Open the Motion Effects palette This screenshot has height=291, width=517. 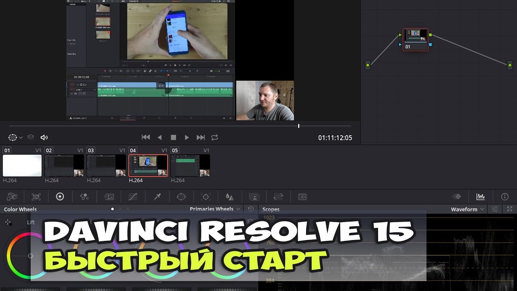[x=109, y=197]
